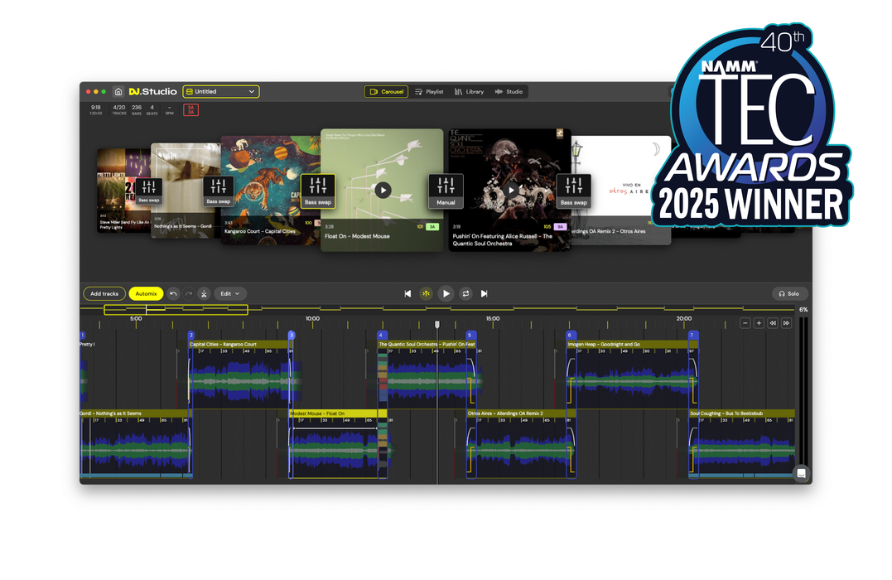Click the scissors cut tool icon
The height and width of the screenshot is (580, 892).
tap(204, 293)
